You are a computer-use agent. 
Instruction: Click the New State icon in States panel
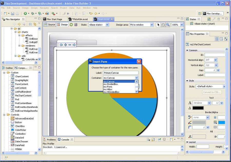click(x=209, y=19)
